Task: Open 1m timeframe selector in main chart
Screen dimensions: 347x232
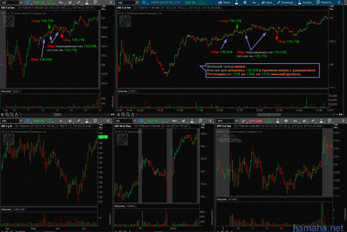Action: [254, 3]
